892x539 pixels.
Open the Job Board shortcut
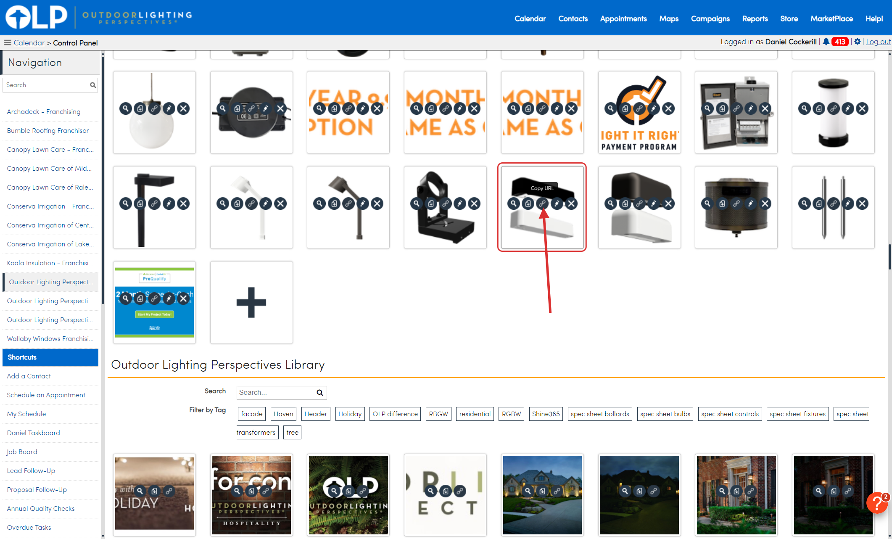(x=22, y=452)
